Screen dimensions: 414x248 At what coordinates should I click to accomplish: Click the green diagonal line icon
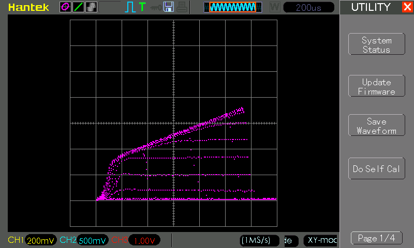[x=79, y=7]
